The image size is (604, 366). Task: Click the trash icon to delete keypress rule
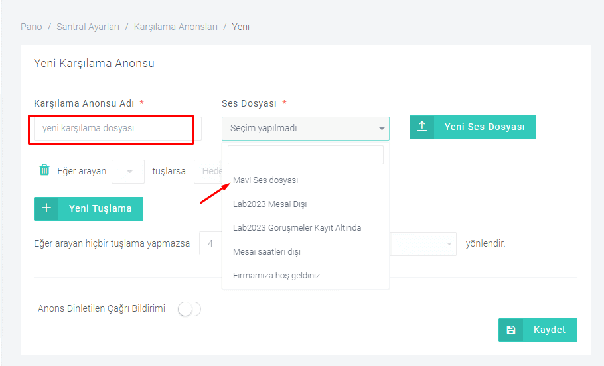44,170
